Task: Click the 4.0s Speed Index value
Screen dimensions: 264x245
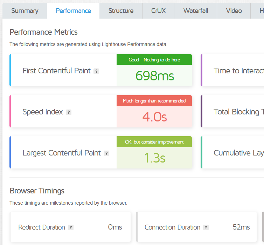Action: pos(154,117)
